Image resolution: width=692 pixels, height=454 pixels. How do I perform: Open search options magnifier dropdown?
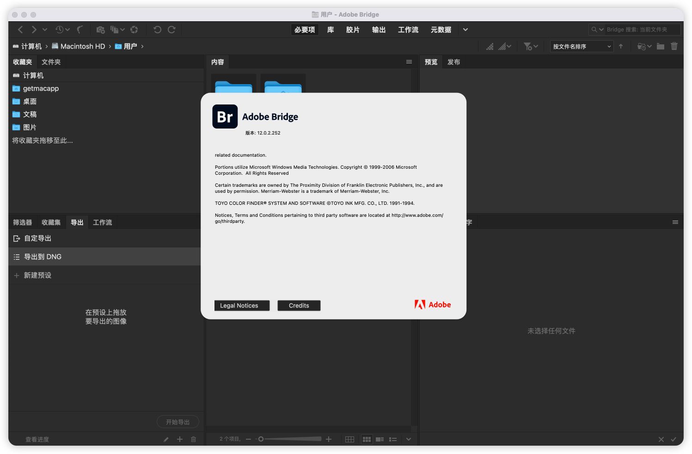pos(597,30)
